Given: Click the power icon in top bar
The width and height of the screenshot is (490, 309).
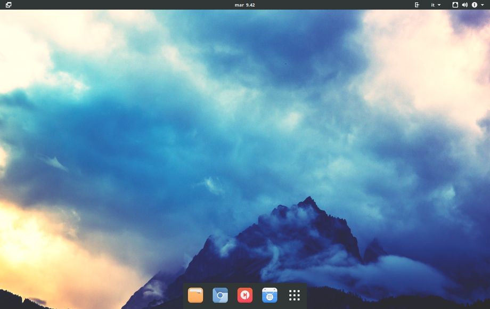Looking at the screenshot, I should tap(474, 5).
